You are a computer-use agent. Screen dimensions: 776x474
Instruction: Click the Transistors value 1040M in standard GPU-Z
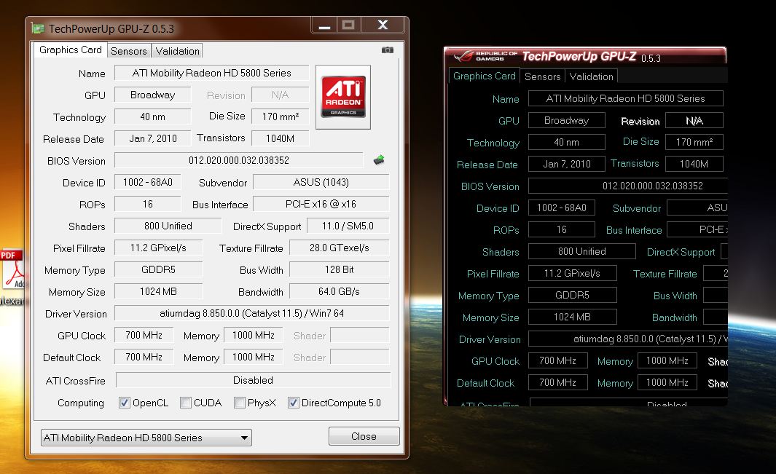click(280, 138)
